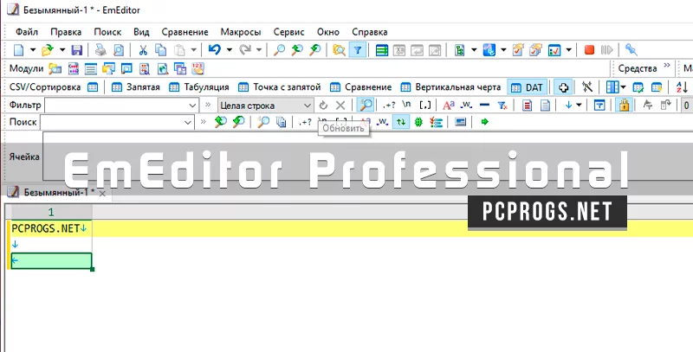Cut selection with scissors icon
Image resolution: width=693 pixels, height=352 pixels.
pyautogui.click(x=143, y=50)
